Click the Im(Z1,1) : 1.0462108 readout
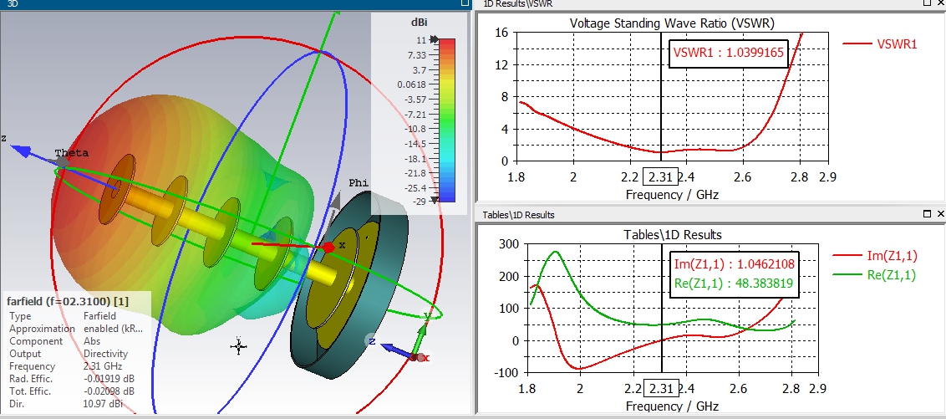The width and height of the screenshot is (946, 419). pyautogui.click(x=735, y=263)
